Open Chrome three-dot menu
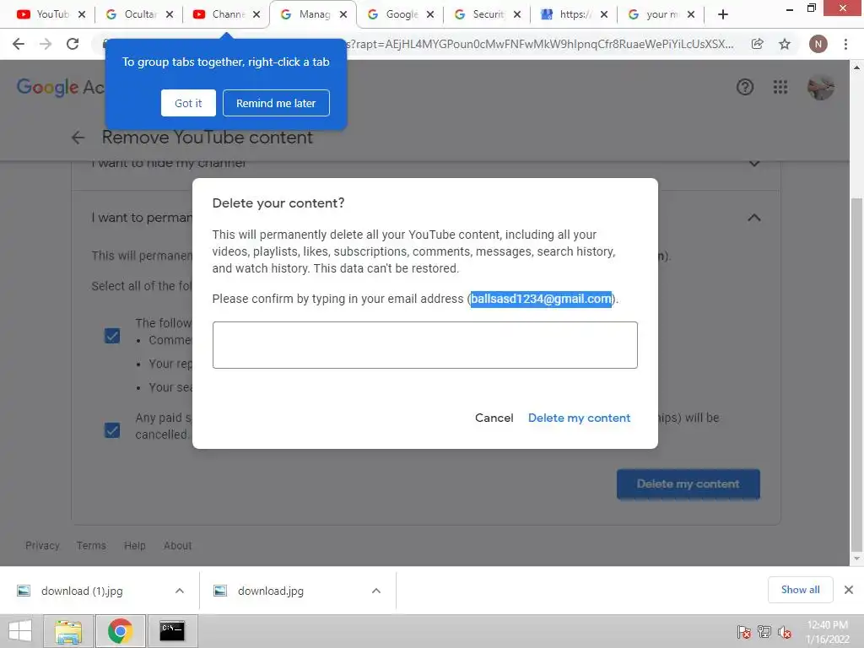 pyautogui.click(x=845, y=44)
